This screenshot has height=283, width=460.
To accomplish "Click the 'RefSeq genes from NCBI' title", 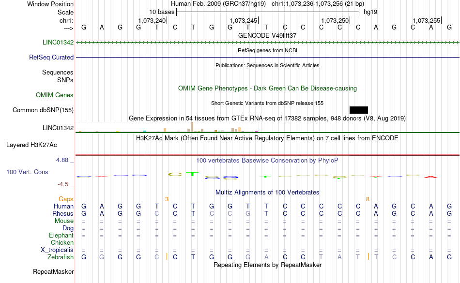I will 267,50.
